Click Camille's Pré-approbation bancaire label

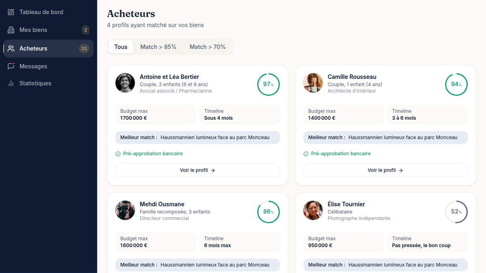click(341, 154)
